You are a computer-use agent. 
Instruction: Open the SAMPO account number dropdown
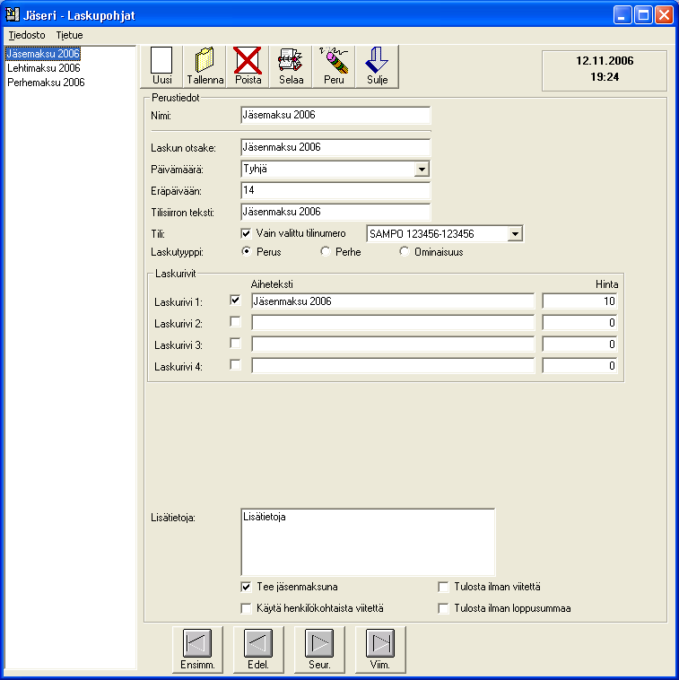tap(515, 234)
